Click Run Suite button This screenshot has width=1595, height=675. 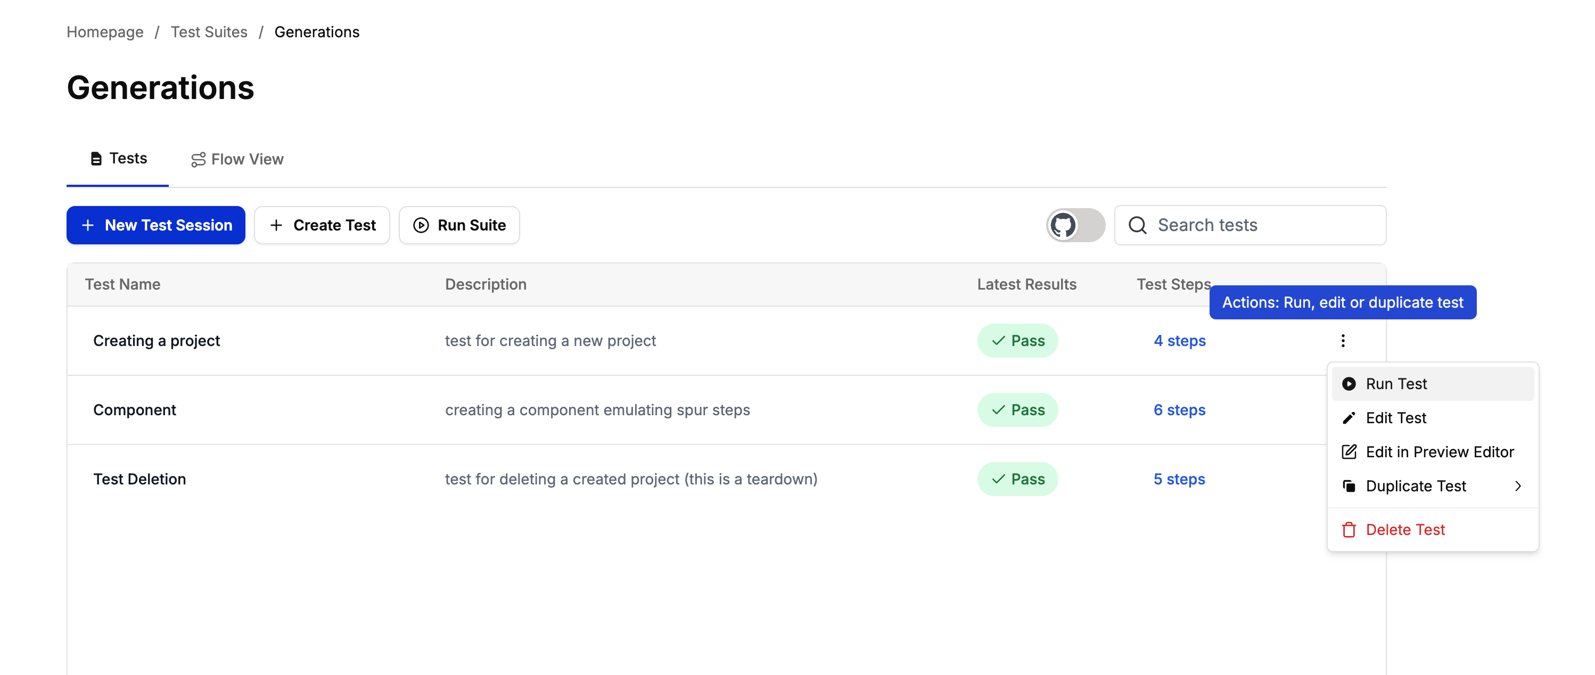coord(459,225)
